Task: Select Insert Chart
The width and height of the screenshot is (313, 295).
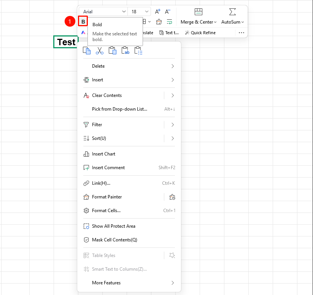Action: [x=129, y=154]
